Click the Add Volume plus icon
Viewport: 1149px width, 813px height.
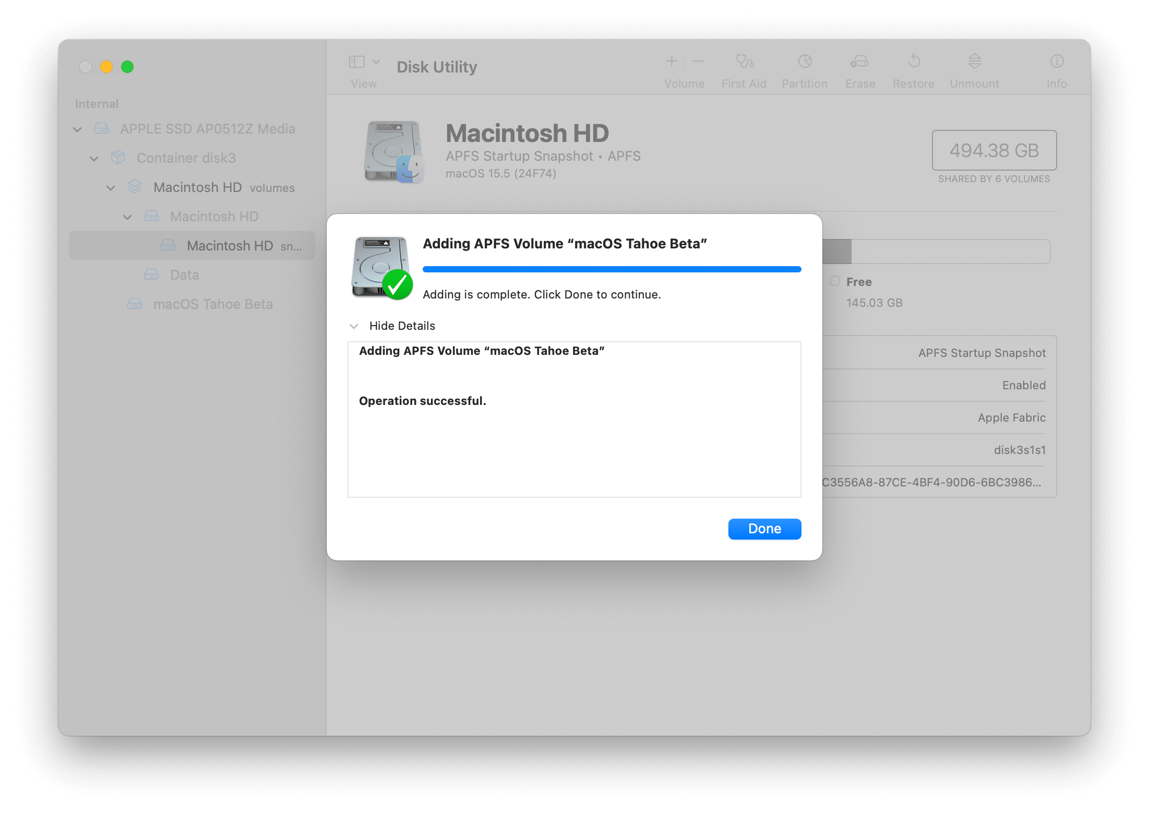click(672, 62)
